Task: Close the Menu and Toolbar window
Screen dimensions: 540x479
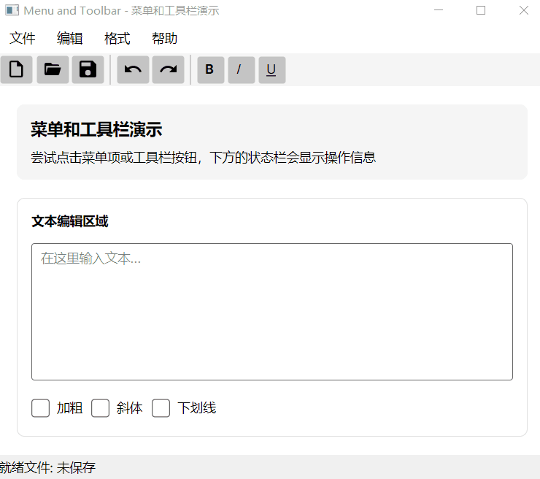Action: click(x=523, y=10)
